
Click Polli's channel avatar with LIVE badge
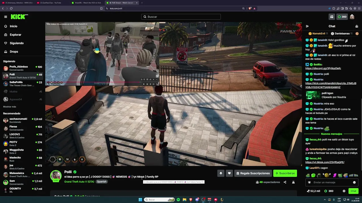56,176
